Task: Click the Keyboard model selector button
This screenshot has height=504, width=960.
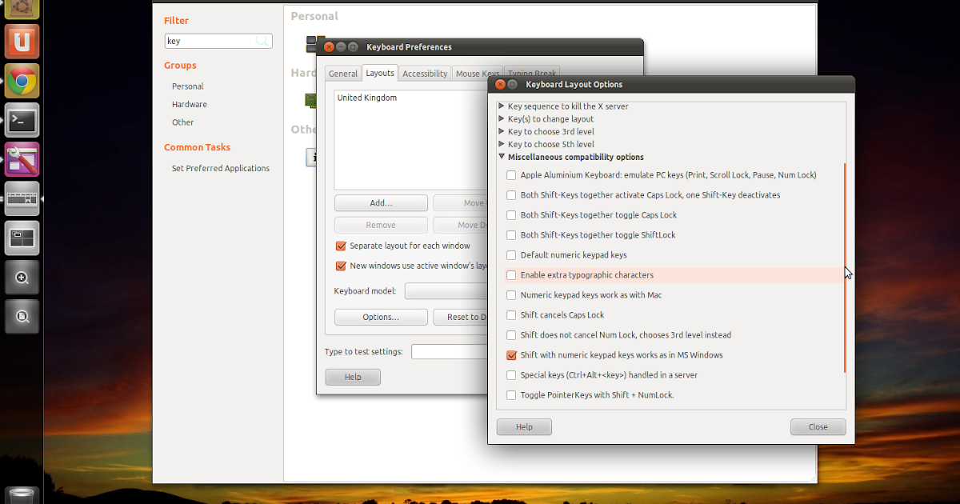Action: pos(446,291)
